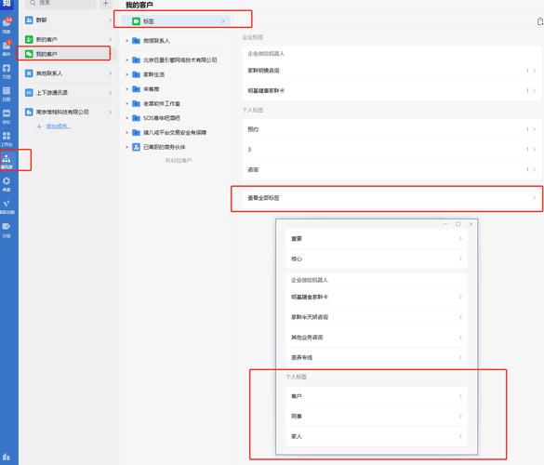Click the 添加成员 add member link
This screenshot has width=544, height=465.
pyautogui.click(x=59, y=126)
